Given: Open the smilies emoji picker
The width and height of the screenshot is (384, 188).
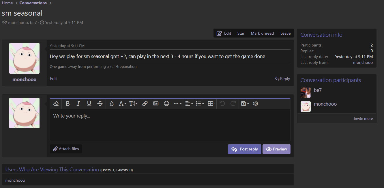Looking at the screenshot, I should coord(166,103).
